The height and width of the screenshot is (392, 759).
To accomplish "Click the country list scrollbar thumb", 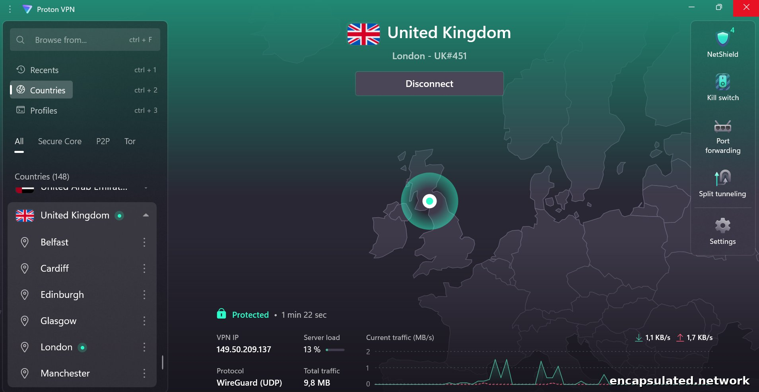I will pos(162,362).
